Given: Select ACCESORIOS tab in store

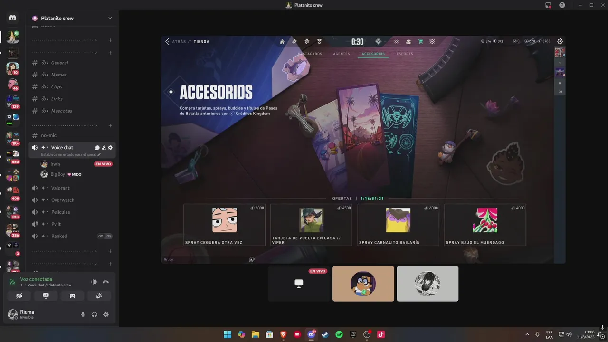Looking at the screenshot, I should coord(373,54).
